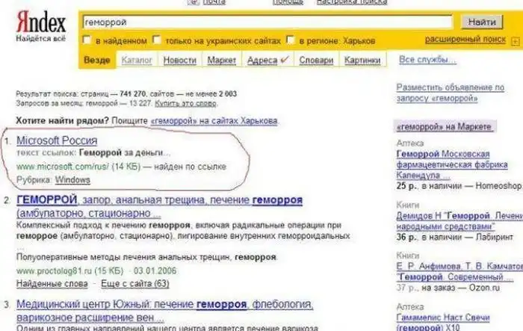Click the Yandex logo
Screen dimensions: 523x331
click(40, 24)
